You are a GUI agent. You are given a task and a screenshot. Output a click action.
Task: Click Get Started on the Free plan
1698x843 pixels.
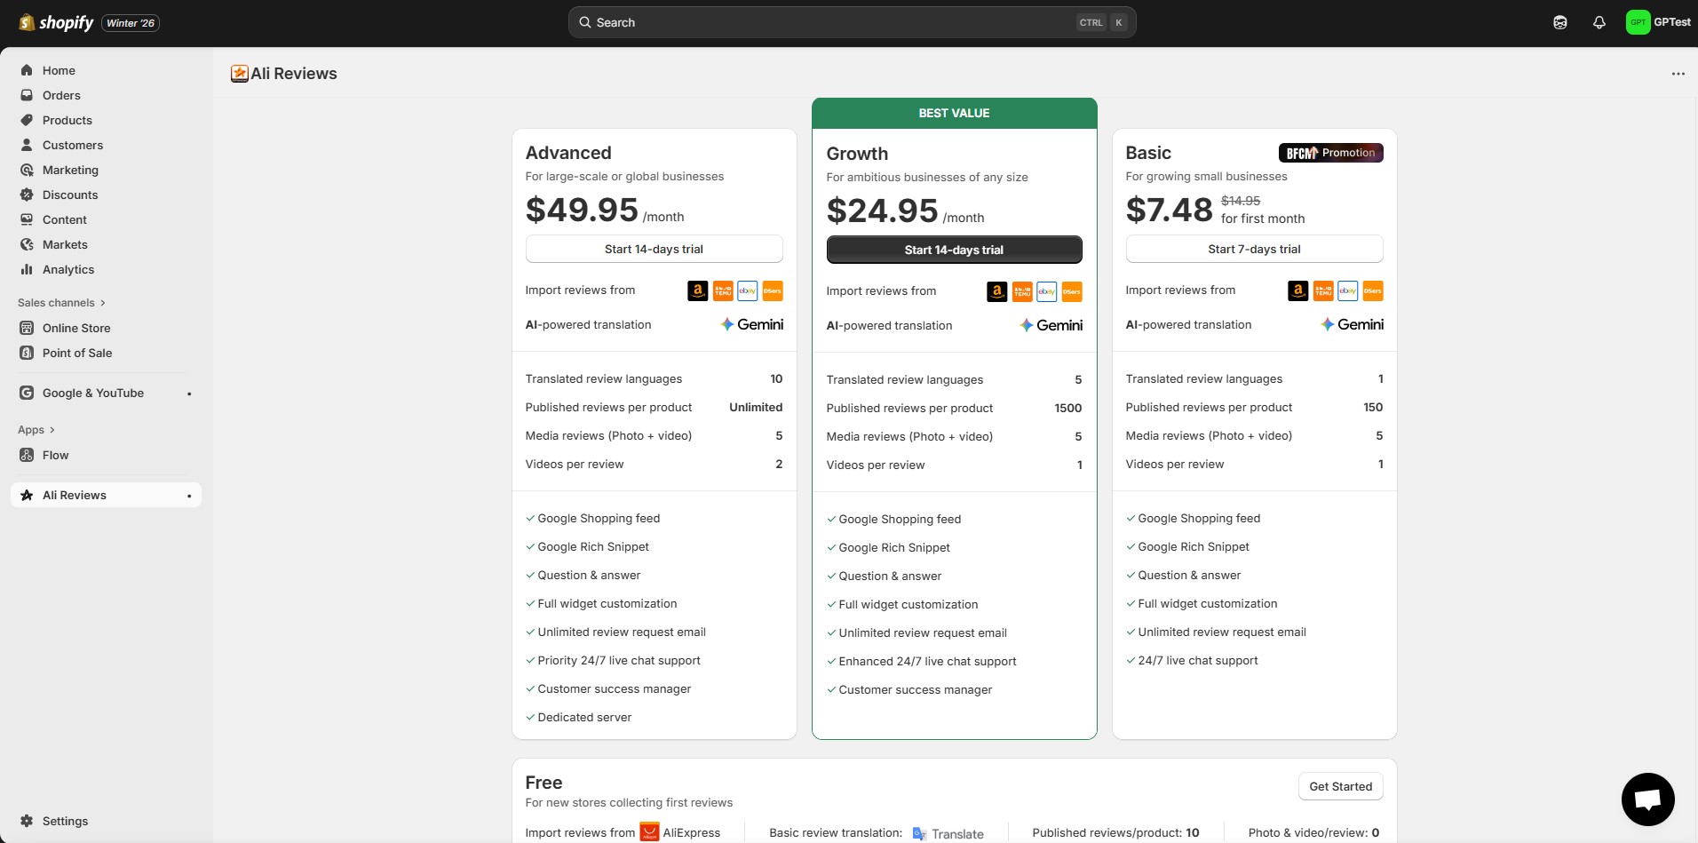coord(1340,786)
